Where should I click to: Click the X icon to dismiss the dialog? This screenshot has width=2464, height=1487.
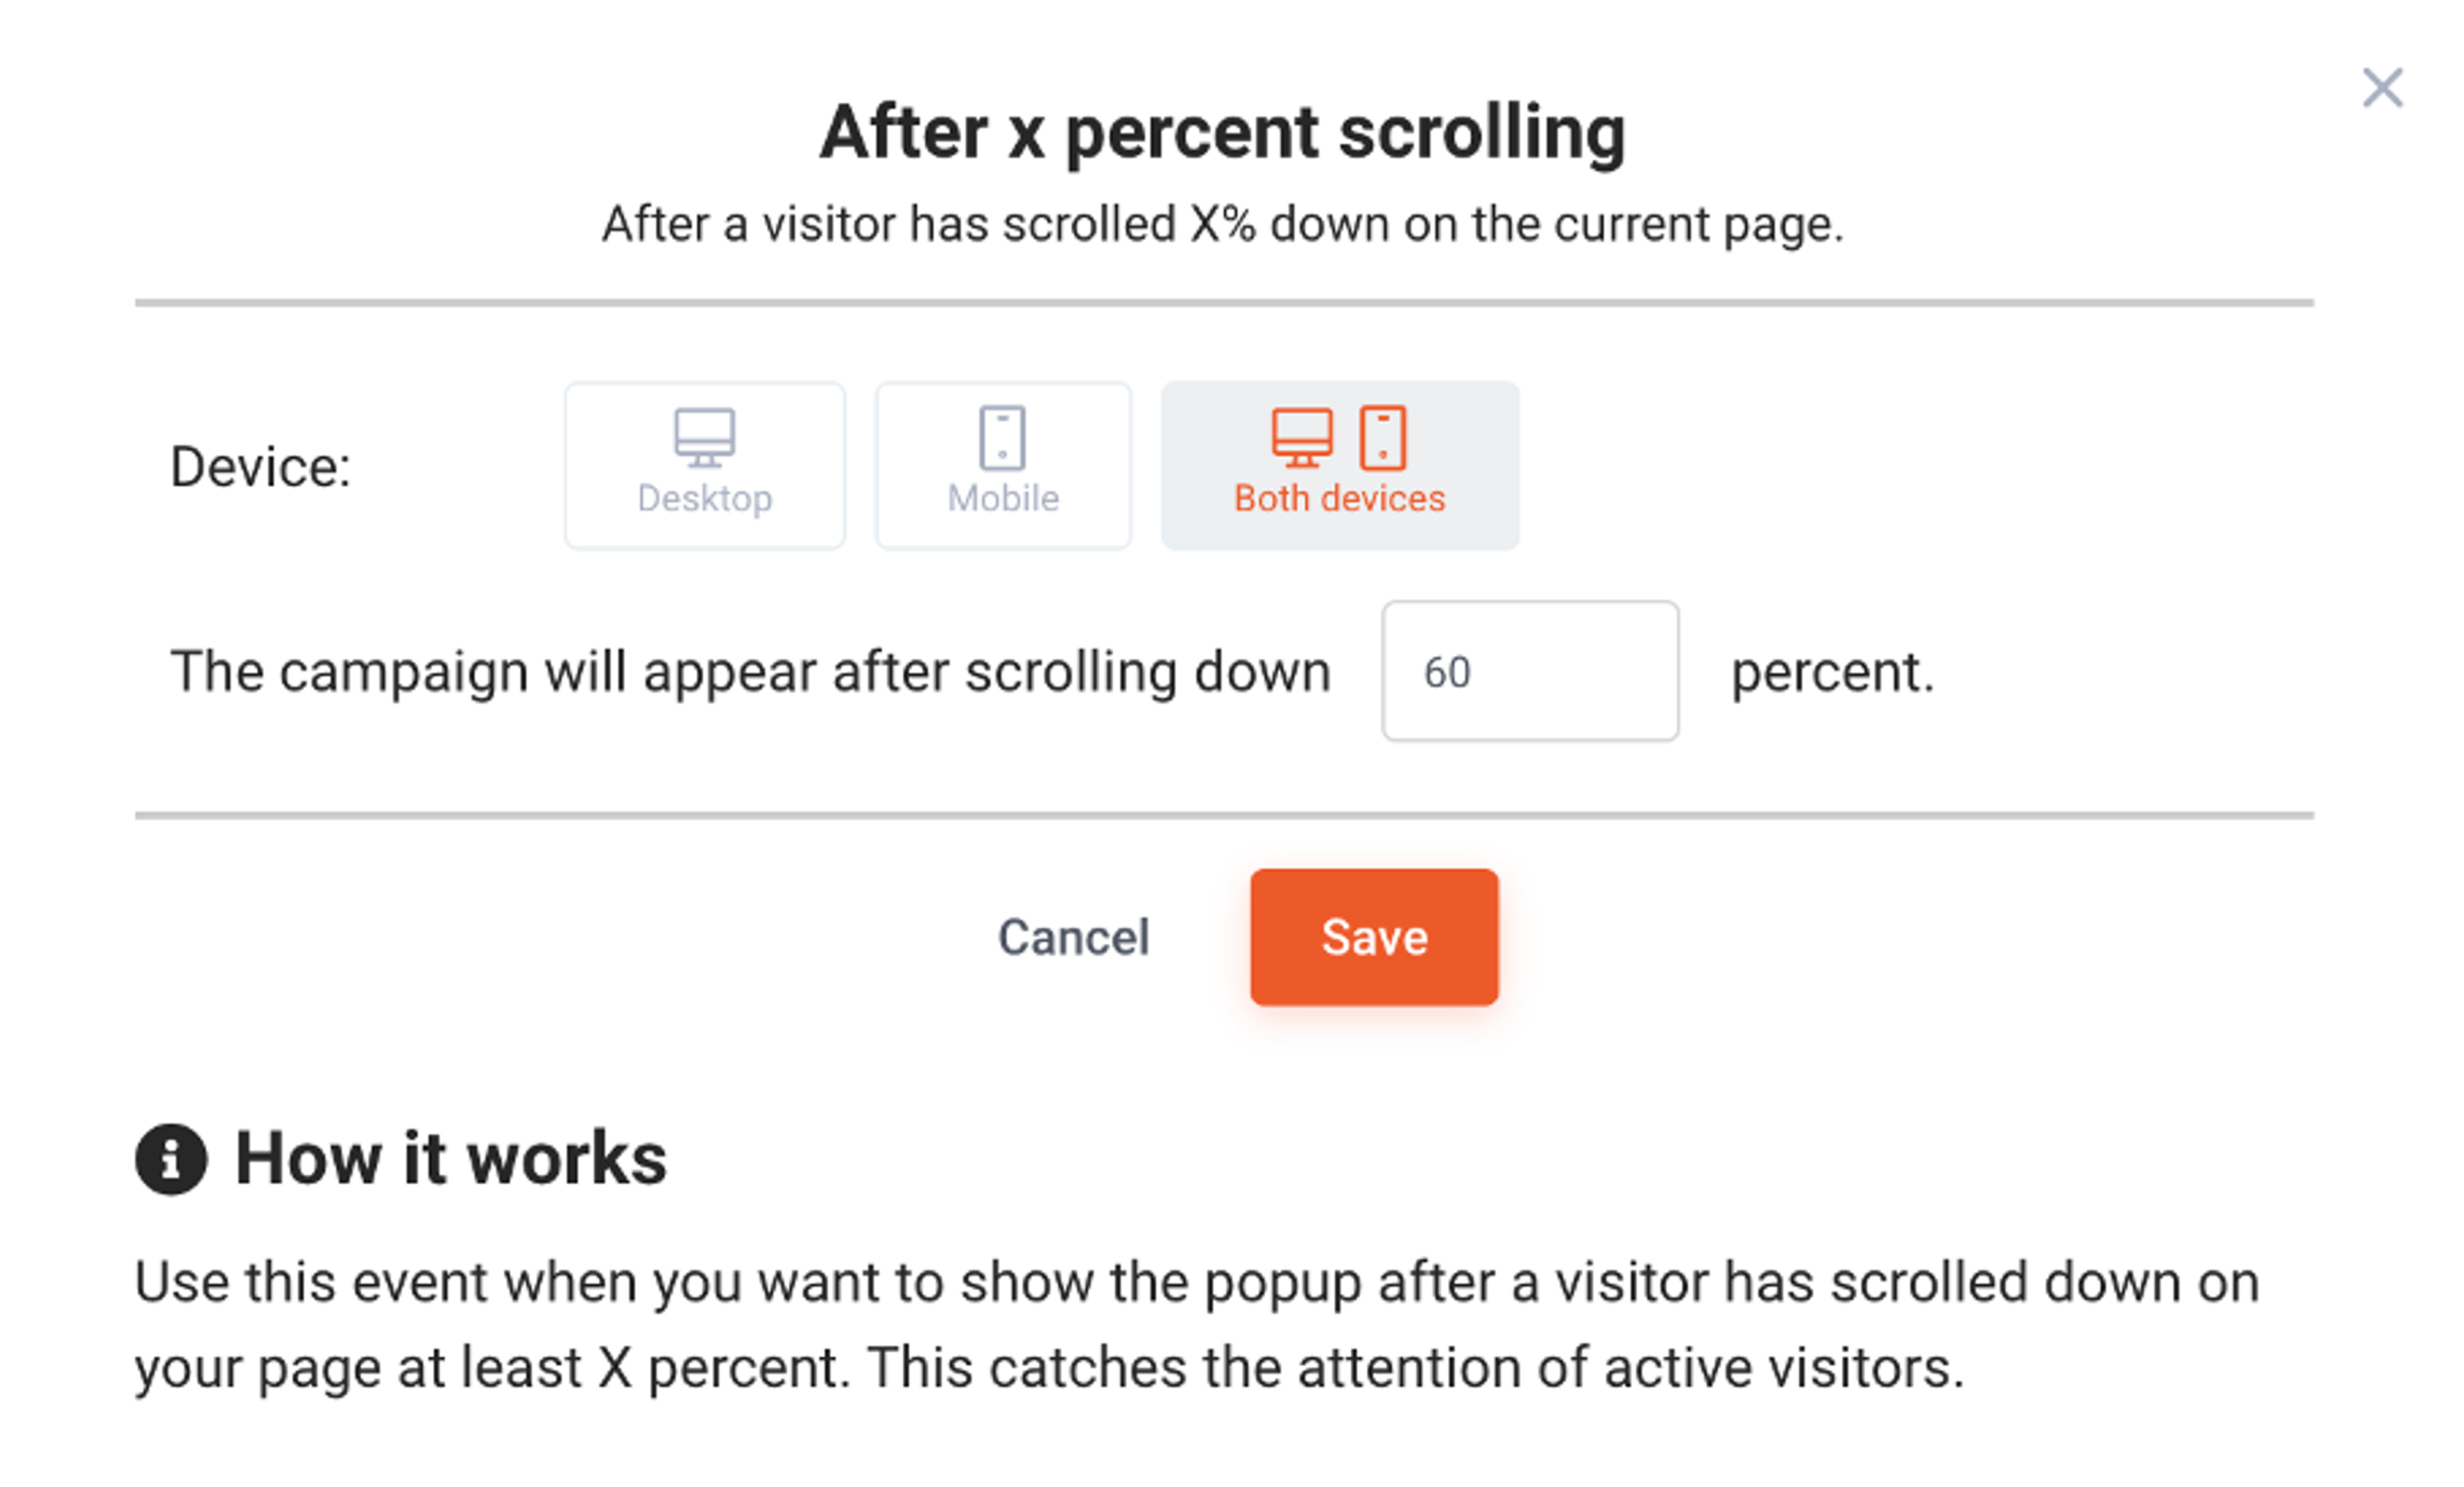[x=2384, y=87]
